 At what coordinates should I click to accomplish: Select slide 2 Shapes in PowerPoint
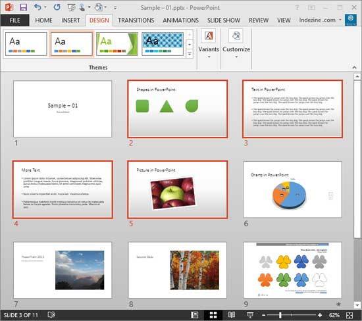coord(178,109)
